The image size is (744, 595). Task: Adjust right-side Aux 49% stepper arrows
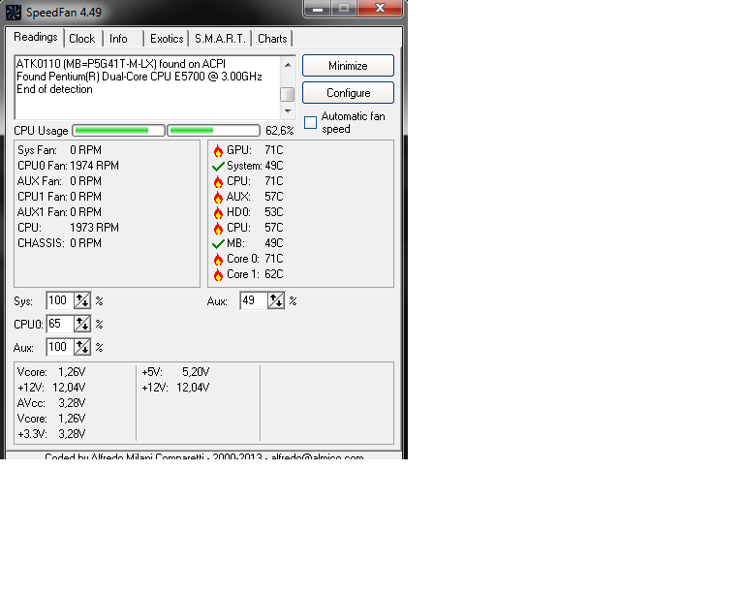tap(276, 300)
